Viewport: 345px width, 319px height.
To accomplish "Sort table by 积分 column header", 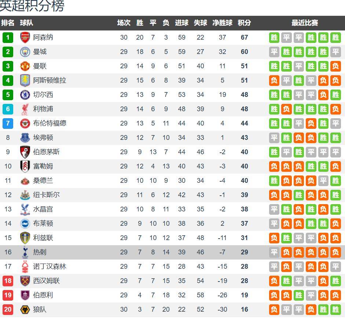I will pyautogui.click(x=244, y=23).
